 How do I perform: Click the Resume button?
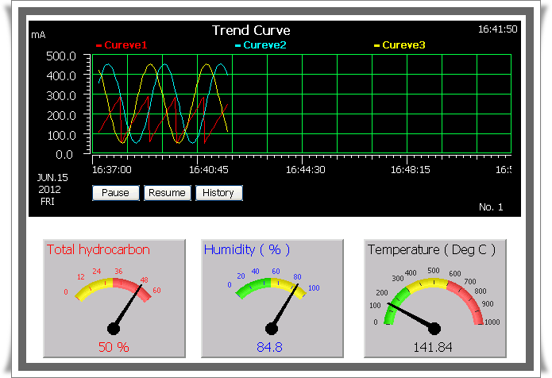tap(168, 193)
